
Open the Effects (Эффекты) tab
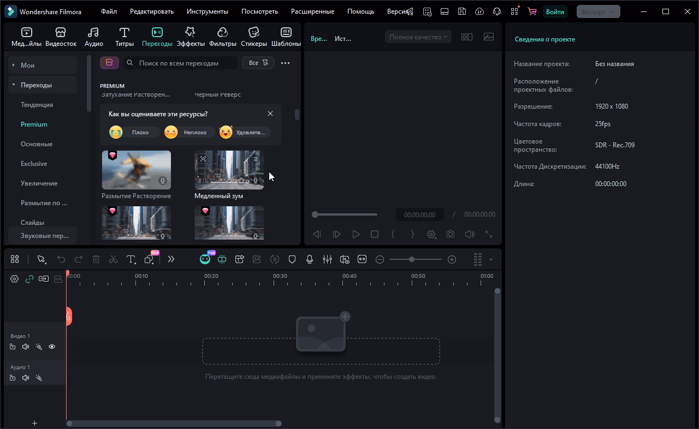pyautogui.click(x=190, y=37)
